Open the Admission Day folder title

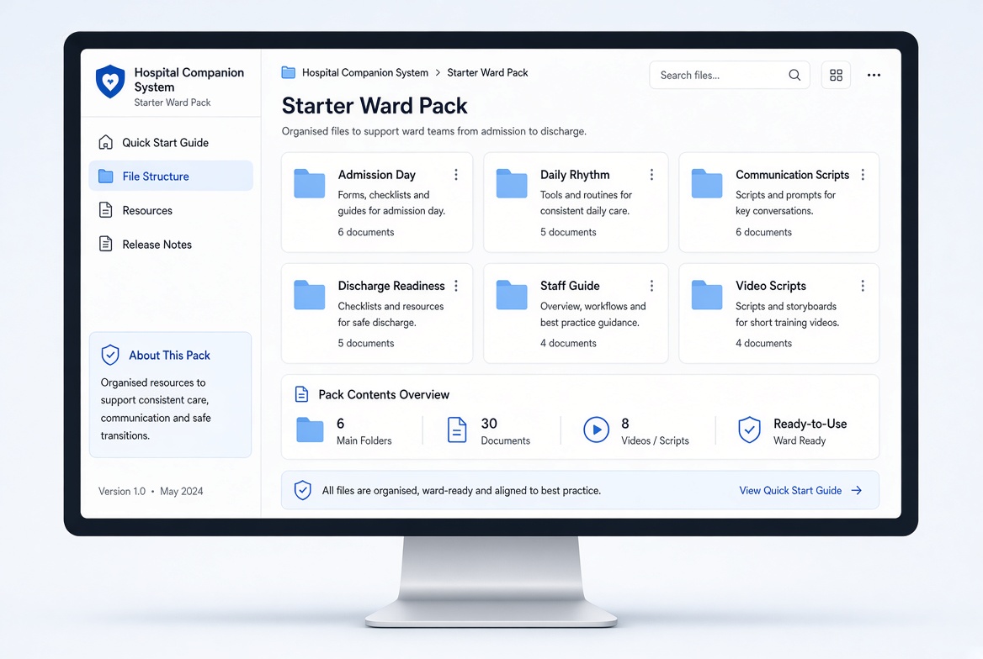click(x=377, y=175)
